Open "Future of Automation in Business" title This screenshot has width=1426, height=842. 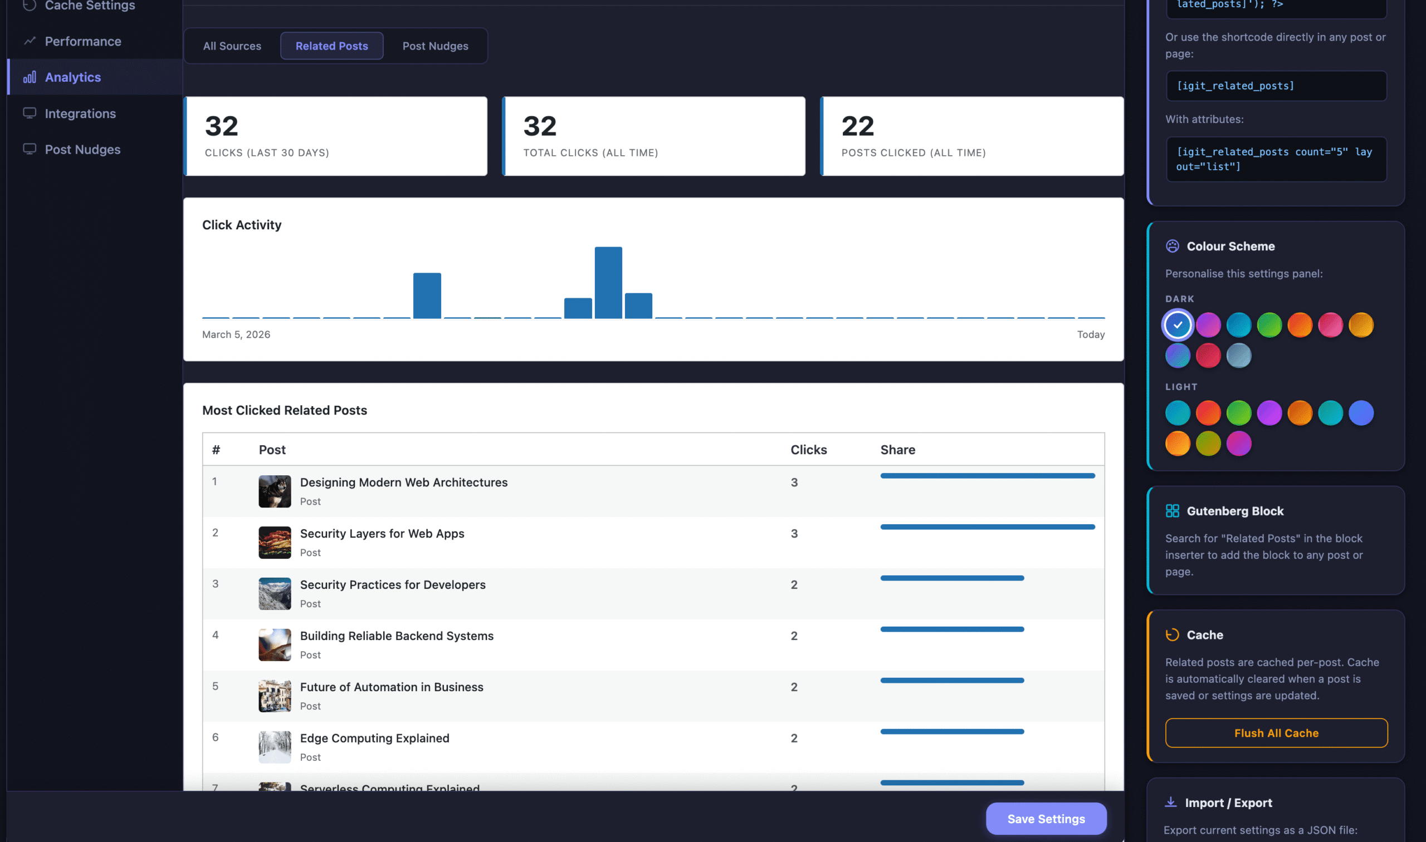click(391, 686)
